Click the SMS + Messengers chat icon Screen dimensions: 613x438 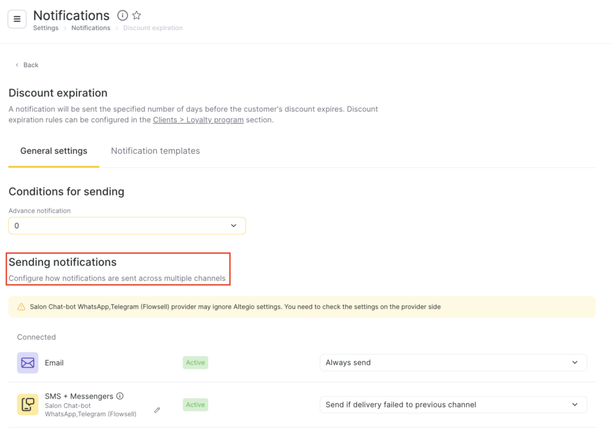click(x=28, y=405)
